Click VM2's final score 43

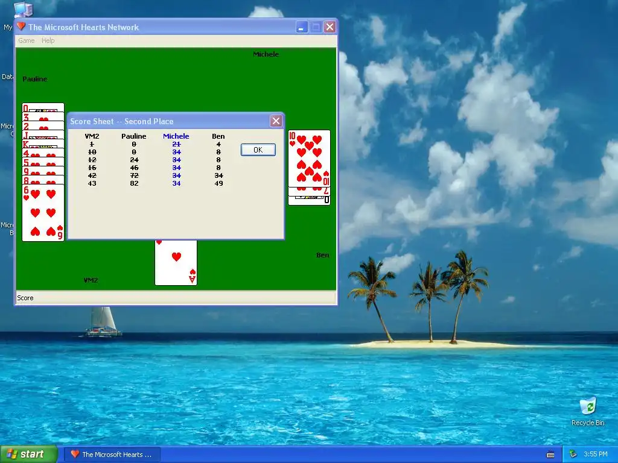coord(92,183)
